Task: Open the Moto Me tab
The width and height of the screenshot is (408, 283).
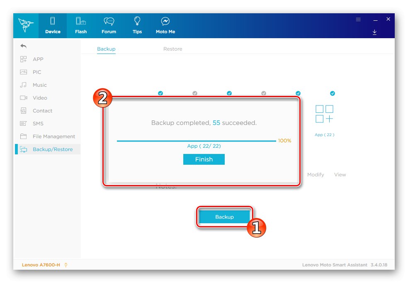Action: tap(165, 25)
